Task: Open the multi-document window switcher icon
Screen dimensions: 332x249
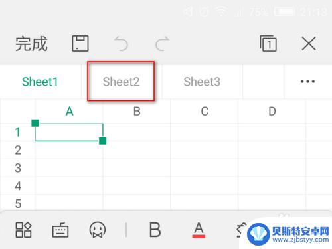Action: (x=268, y=43)
